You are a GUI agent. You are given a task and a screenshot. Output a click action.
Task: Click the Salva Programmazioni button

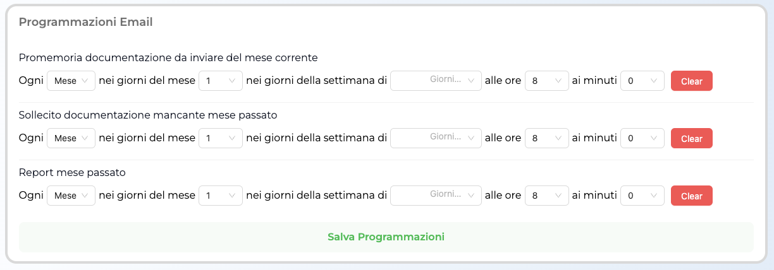tap(386, 237)
